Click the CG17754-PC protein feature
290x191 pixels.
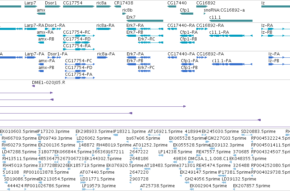[x=80, y=64]
